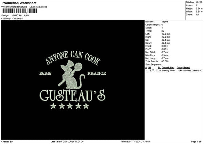Click the middle star of five
The height and width of the screenshot is (144, 204).
tap(70, 106)
